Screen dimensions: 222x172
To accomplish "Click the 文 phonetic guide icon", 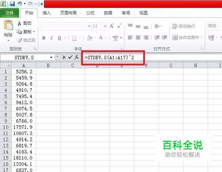I will point(115,38).
